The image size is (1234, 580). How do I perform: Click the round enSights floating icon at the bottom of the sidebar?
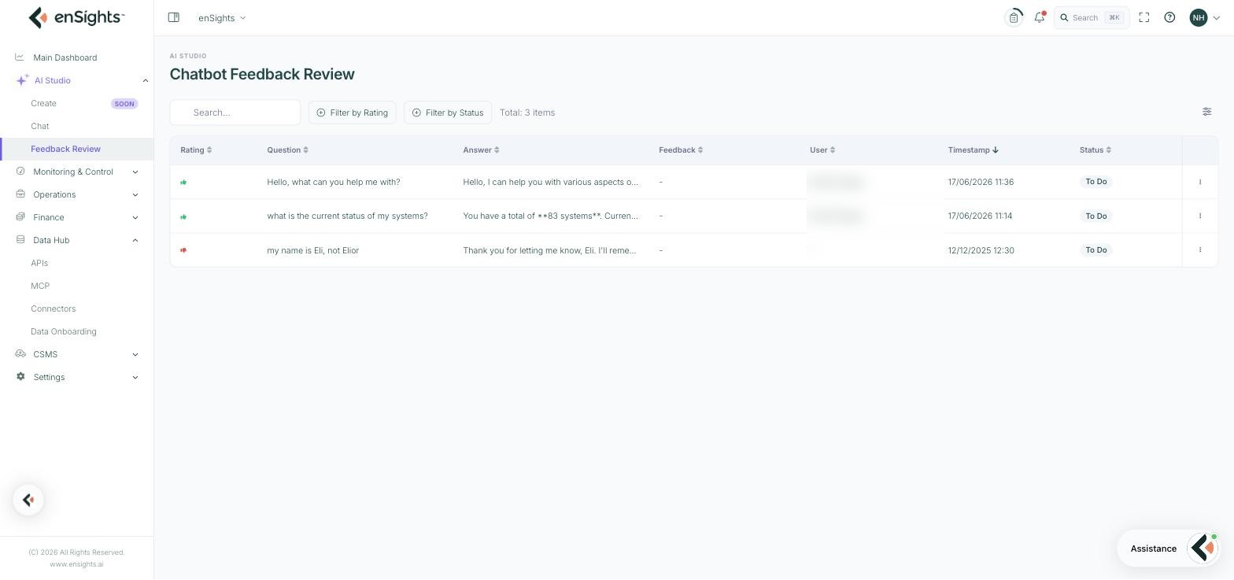(x=28, y=500)
